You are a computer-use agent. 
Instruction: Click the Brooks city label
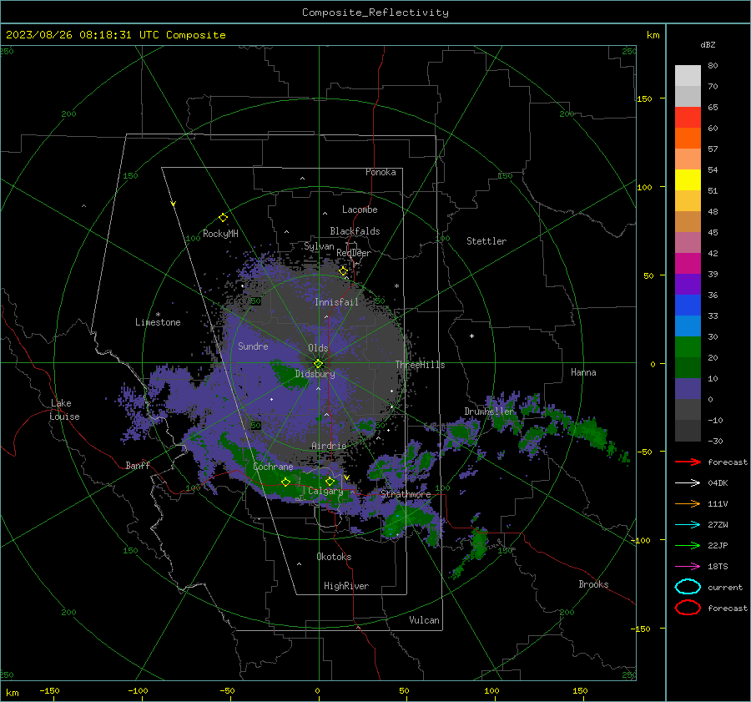click(593, 584)
